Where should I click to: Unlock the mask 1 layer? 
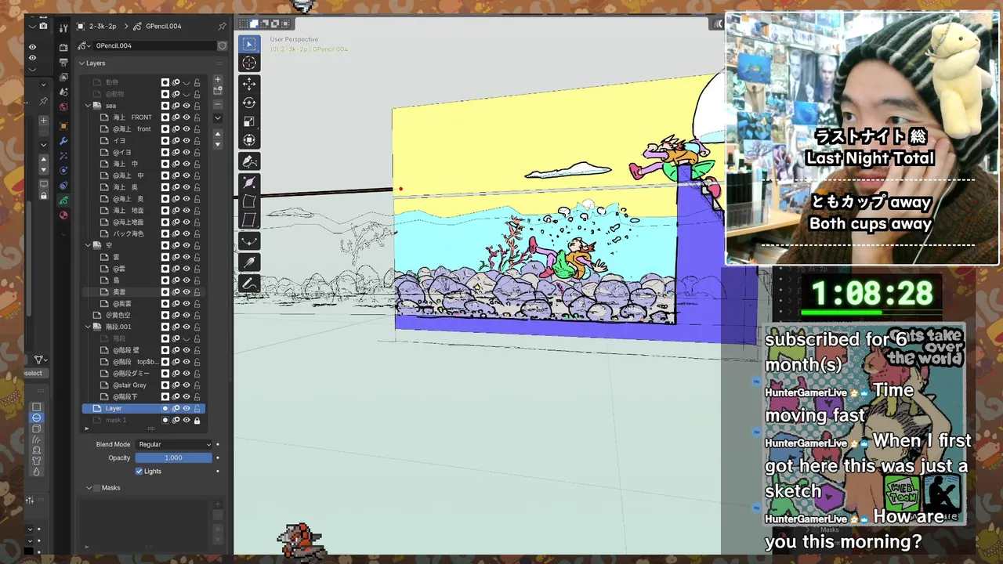[197, 421]
